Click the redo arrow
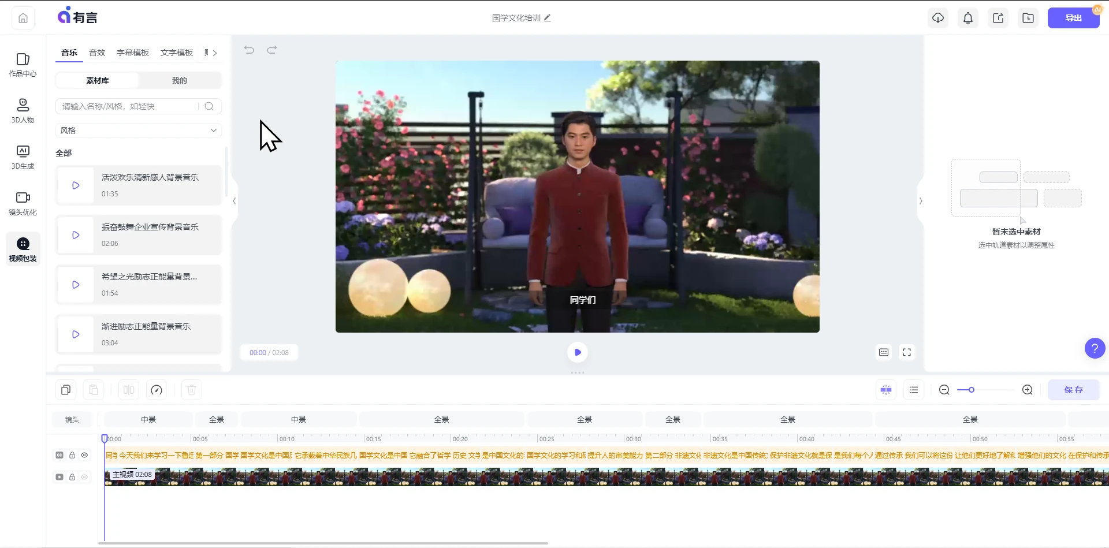1109x548 pixels. pos(272,50)
